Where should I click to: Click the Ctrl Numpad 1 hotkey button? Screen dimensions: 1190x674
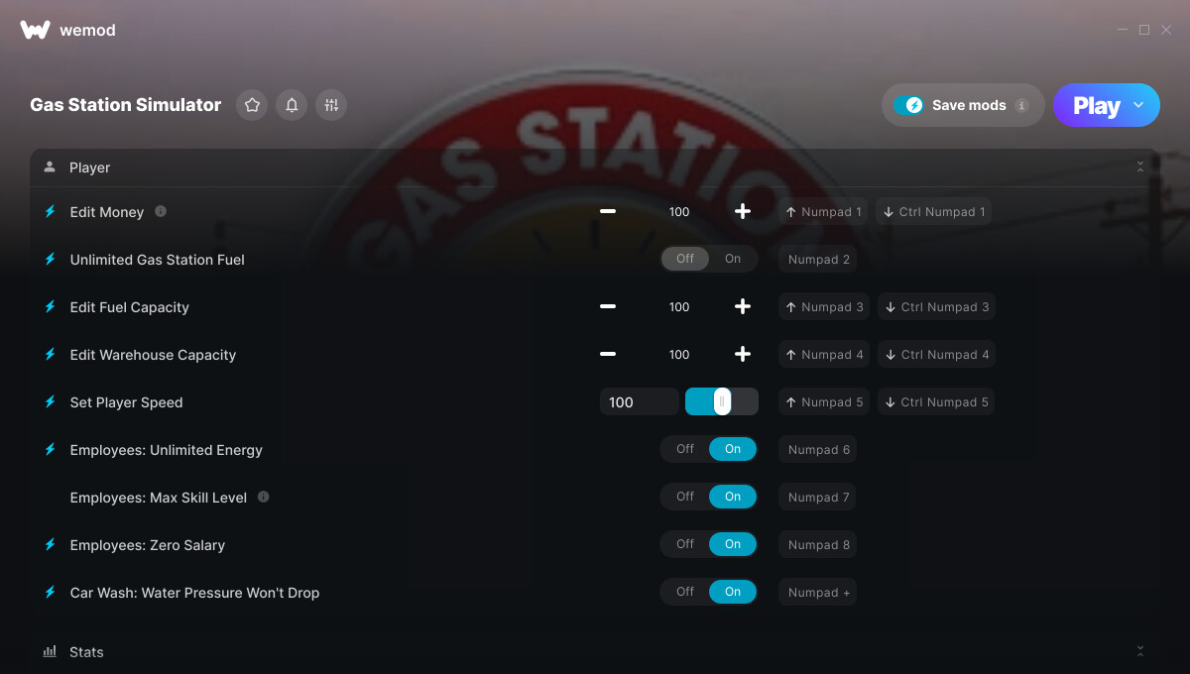[933, 212]
